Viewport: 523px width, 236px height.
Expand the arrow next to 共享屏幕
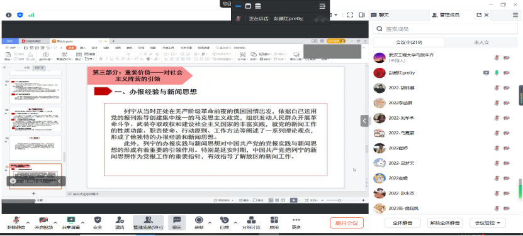click(x=83, y=223)
